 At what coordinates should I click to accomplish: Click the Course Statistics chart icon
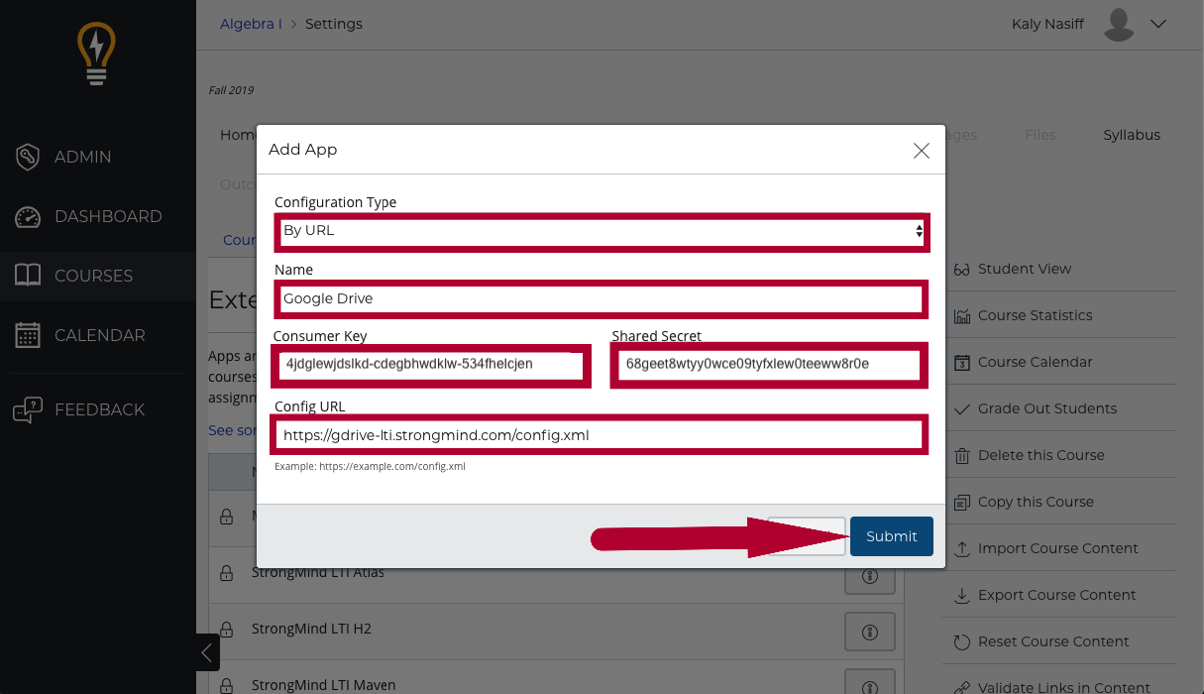click(x=961, y=315)
